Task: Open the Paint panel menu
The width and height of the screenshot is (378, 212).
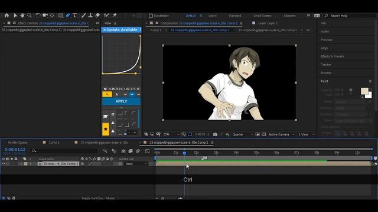Action: pyautogui.click(x=370, y=81)
